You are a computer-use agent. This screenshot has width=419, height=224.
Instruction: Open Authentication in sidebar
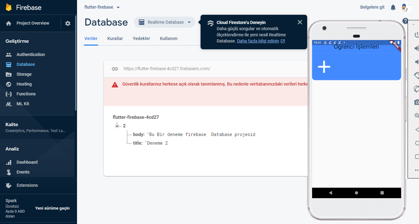31,54
